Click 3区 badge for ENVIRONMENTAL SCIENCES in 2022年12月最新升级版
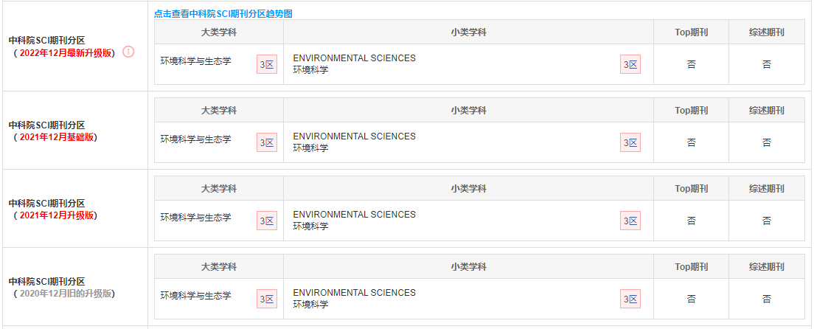This screenshot has height=329, width=814. tap(630, 64)
